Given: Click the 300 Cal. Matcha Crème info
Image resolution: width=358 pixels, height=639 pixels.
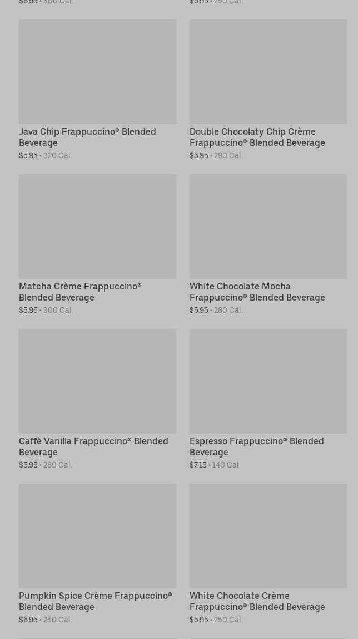Looking at the screenshot, I should point(58,310).
